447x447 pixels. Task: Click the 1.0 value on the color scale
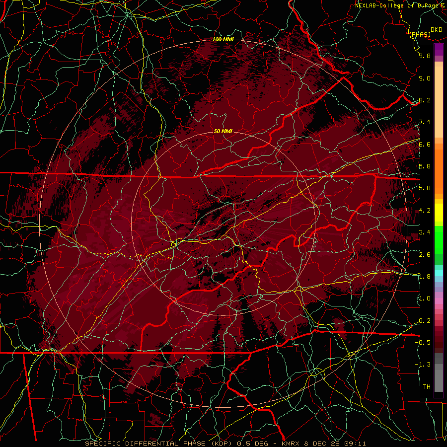pyautogui.click(x=425, y=298)
